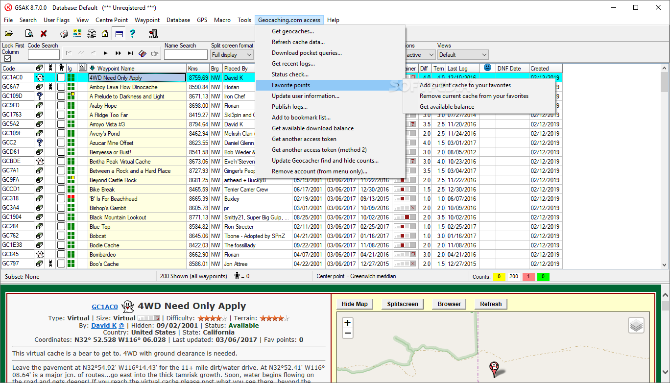
Task: Click the Kms column header
Action: [x=198, y=68]
